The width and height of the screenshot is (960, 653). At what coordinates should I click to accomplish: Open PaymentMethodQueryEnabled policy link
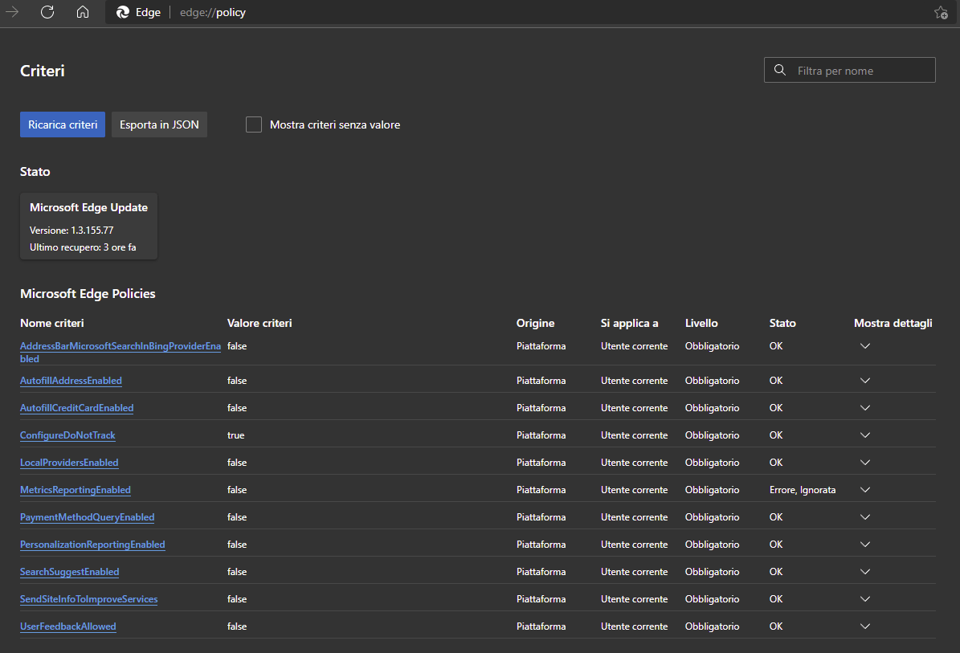(87, 517)
